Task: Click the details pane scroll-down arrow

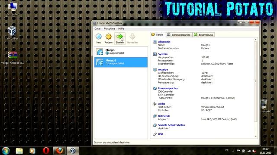Action: click(x=256, y=136)
